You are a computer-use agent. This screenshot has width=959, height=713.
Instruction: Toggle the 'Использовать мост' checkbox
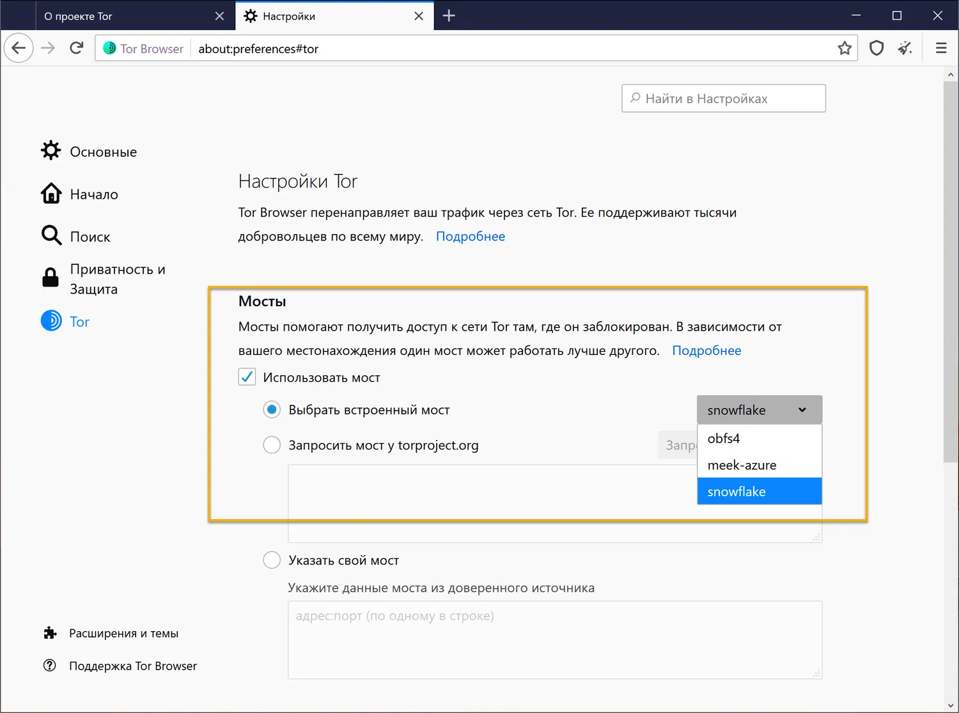tap(247, 377)
